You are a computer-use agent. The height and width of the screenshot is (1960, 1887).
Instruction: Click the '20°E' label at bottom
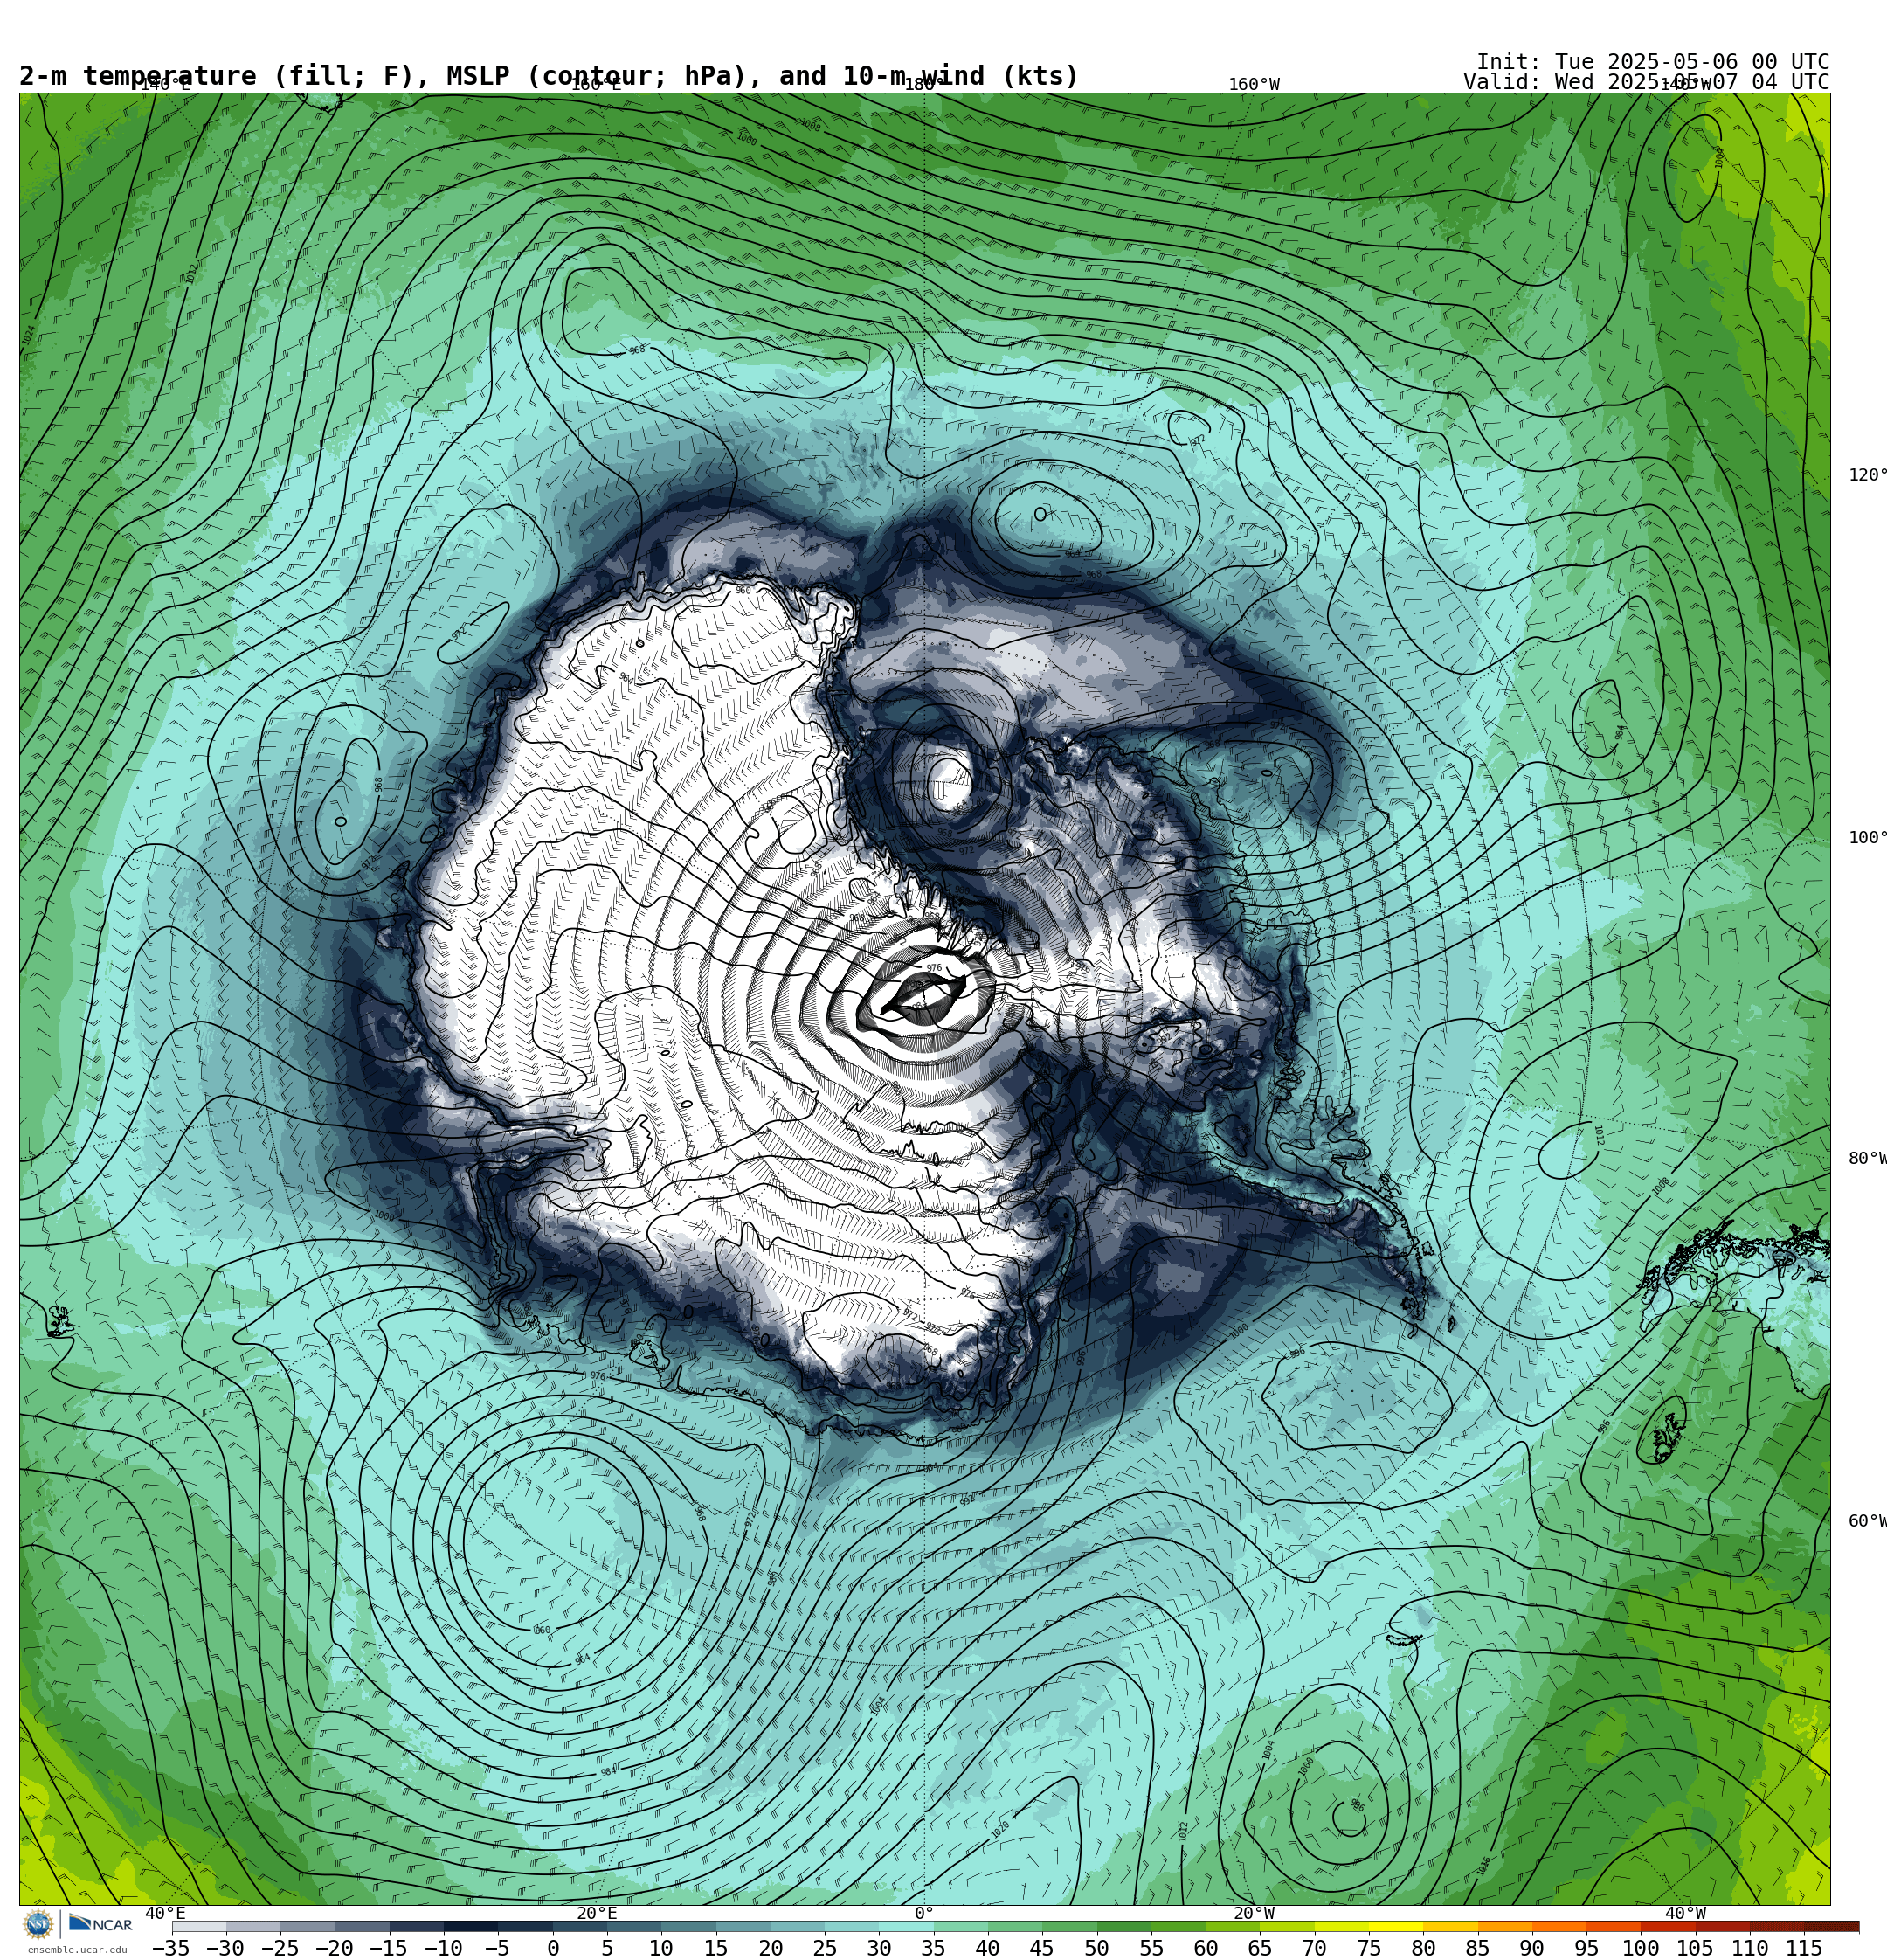(x=596, y=1913)
